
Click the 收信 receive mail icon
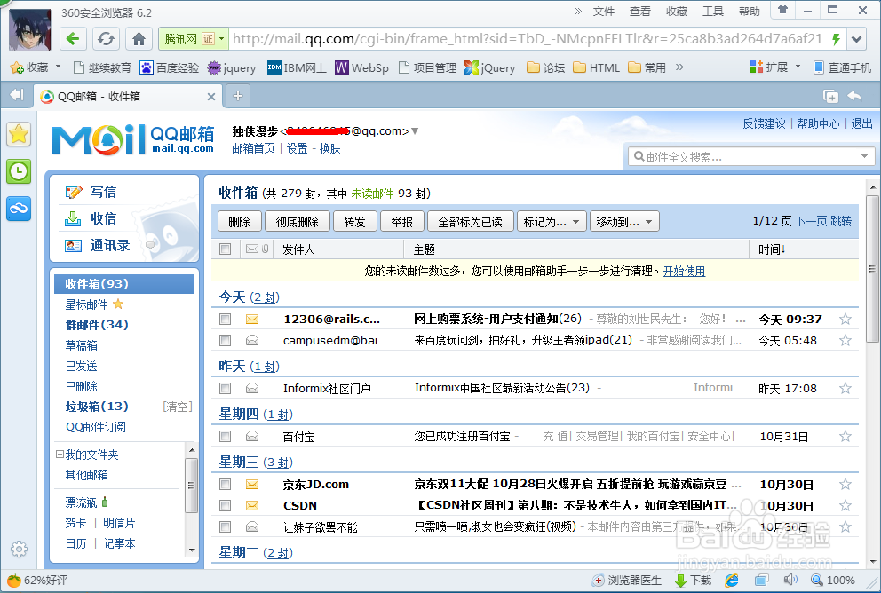tap(74, 218)
